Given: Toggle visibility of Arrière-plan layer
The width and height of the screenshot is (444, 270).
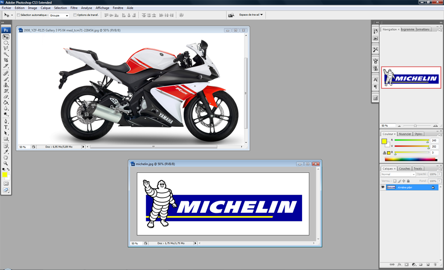Looking at the screenshot, I should point(383,187).
